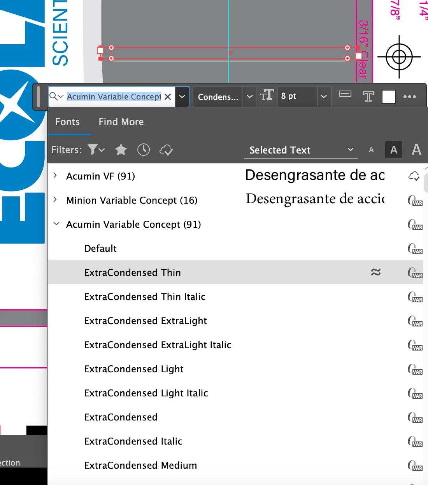Screen dimensions: 428x485
Task: Click variable font icon for Minion Variable Concept
Action: coord(415,201)
